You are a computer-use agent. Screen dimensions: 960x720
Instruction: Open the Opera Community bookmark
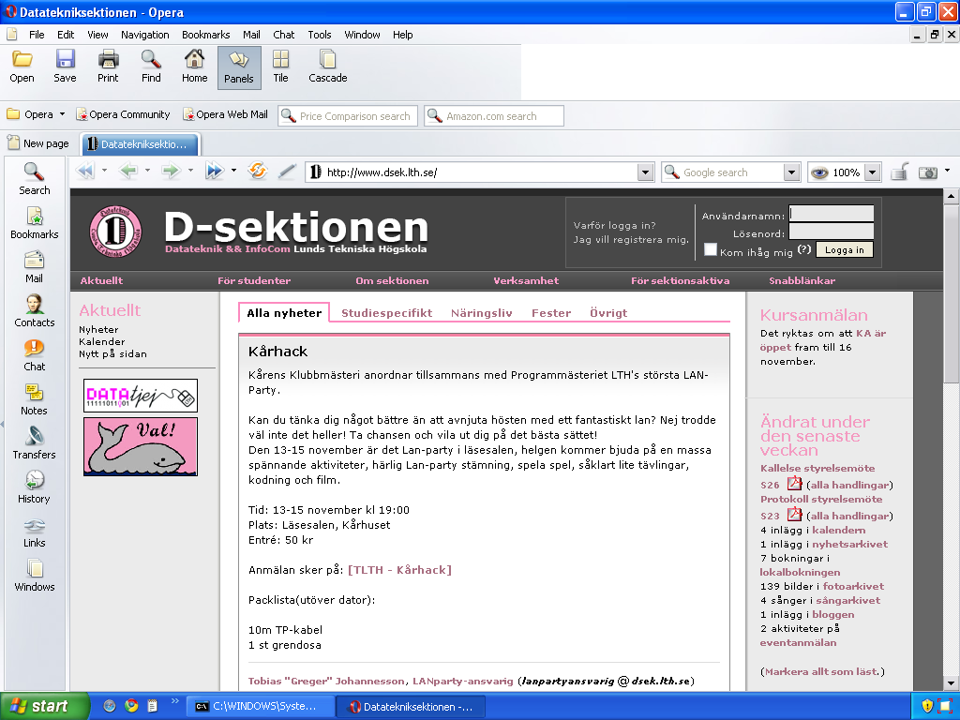123,114
